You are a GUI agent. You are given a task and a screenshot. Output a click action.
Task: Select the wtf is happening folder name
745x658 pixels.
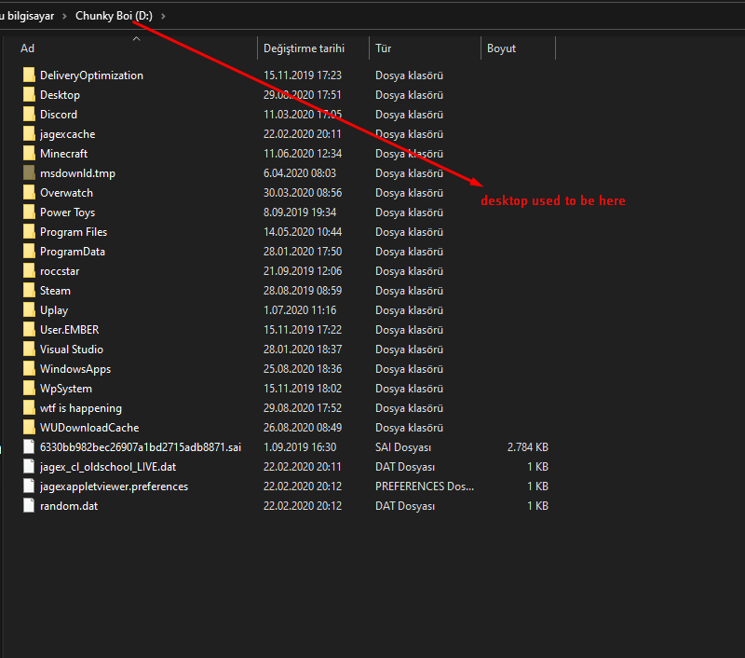[81, 408]
